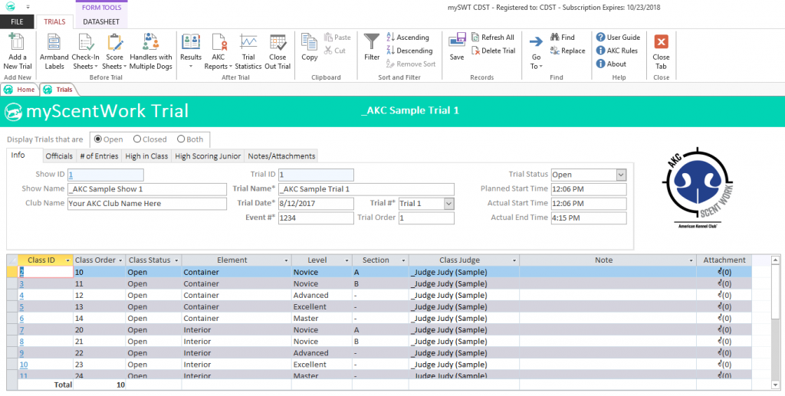The width and height of the screenshot is (785, 396).
Task: Expand the Trial Status dropdown
Action: tap(621, 175)
